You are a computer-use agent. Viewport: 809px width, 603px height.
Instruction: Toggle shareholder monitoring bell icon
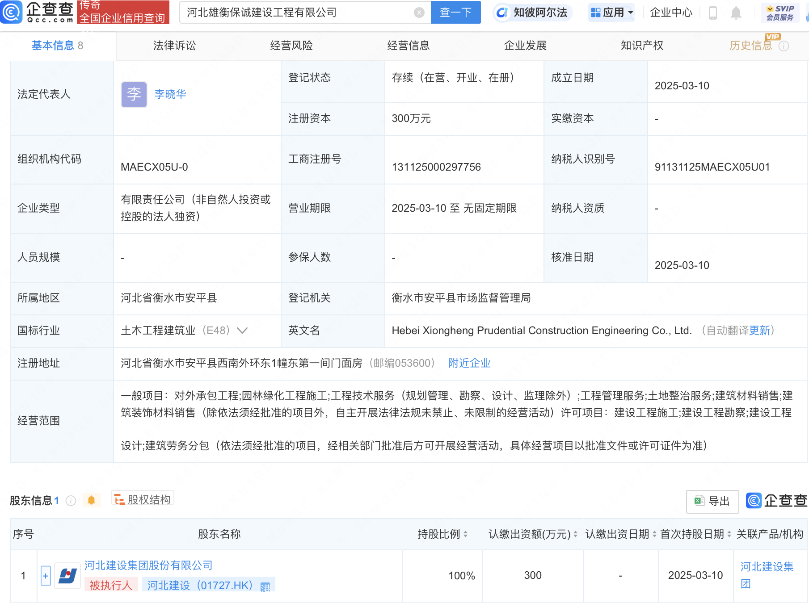[x=91, y=500]
